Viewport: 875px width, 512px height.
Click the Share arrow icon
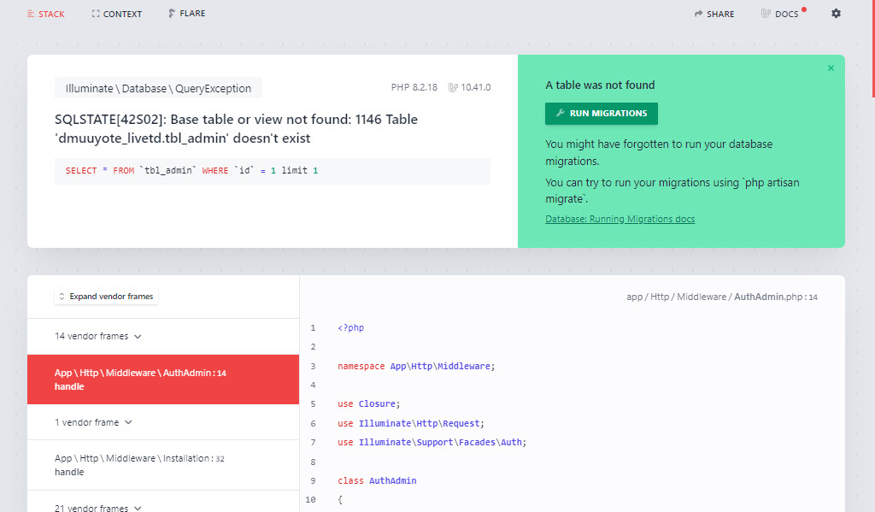coord(698,14)
